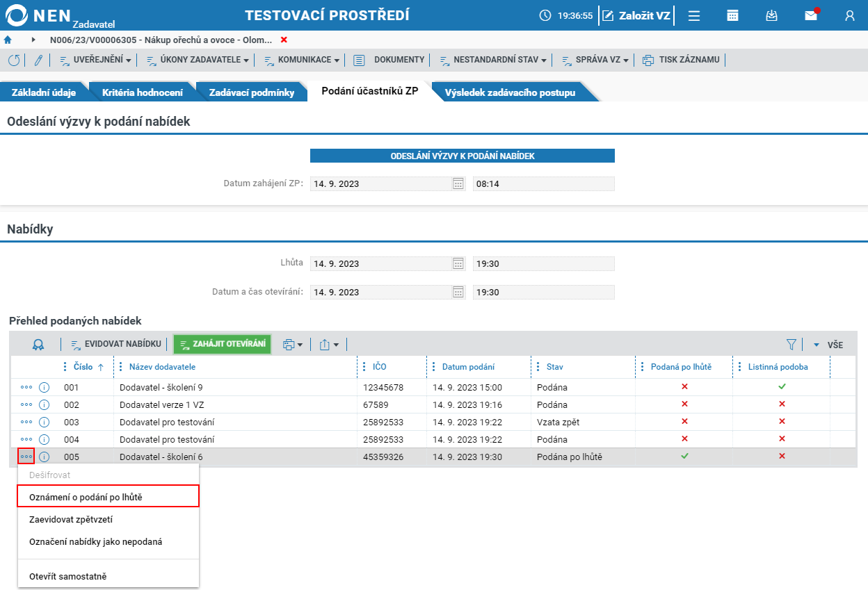Viewport: 868px width, 590px height.
Task: Open the hamburger menu in the header
Action: point(693,15)
